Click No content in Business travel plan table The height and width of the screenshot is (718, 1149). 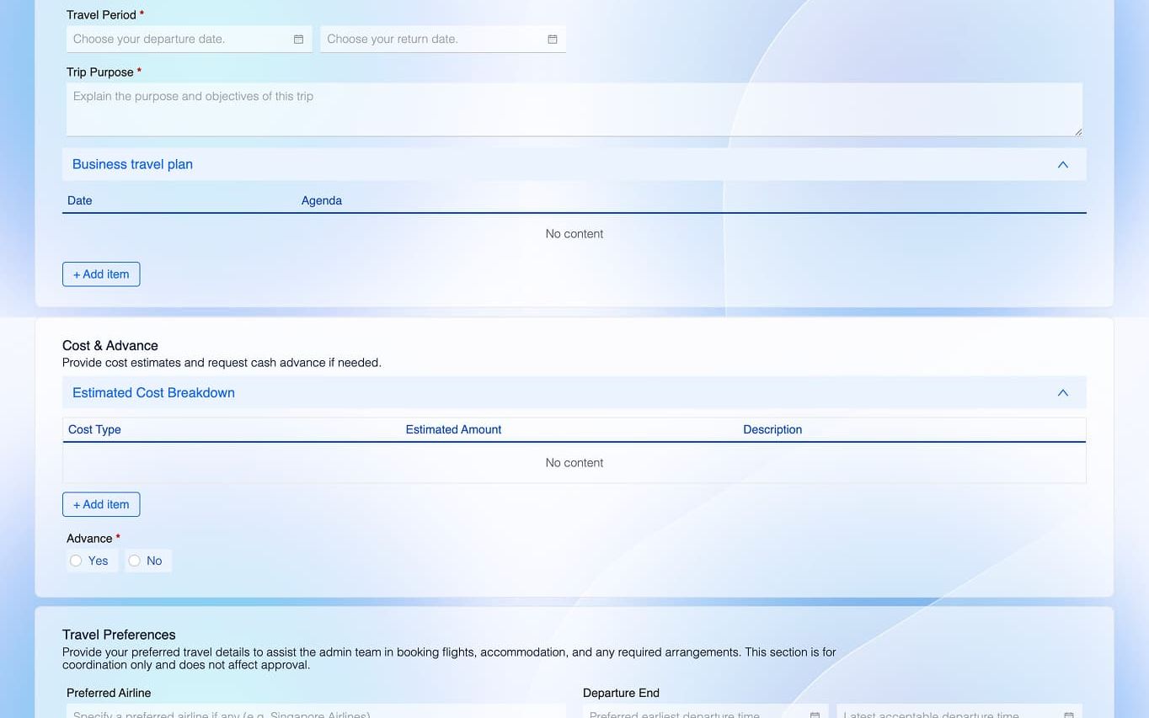coord(574,234)
